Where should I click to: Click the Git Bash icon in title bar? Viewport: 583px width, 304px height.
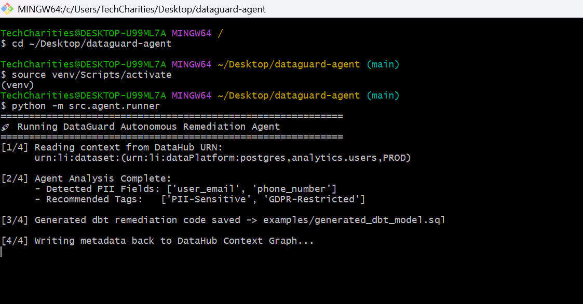tap(7, 9)
